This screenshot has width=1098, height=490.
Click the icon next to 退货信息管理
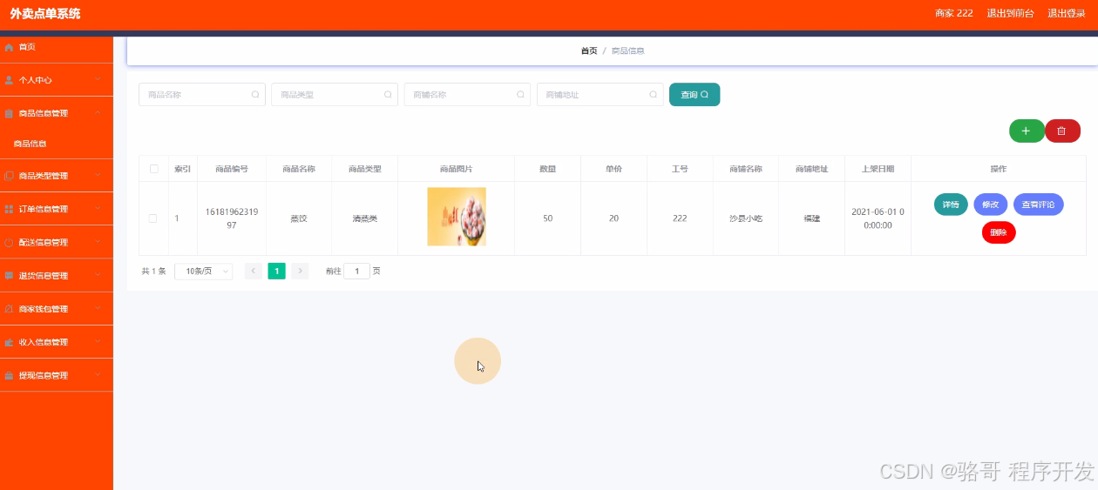click(x=9, y=276)
